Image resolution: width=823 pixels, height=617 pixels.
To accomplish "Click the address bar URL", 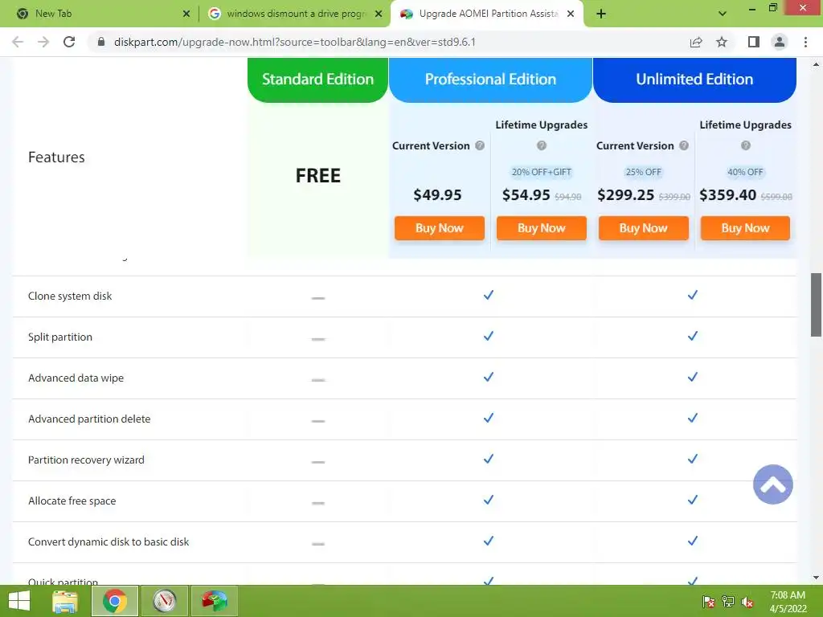I will (x=294, y=42).
